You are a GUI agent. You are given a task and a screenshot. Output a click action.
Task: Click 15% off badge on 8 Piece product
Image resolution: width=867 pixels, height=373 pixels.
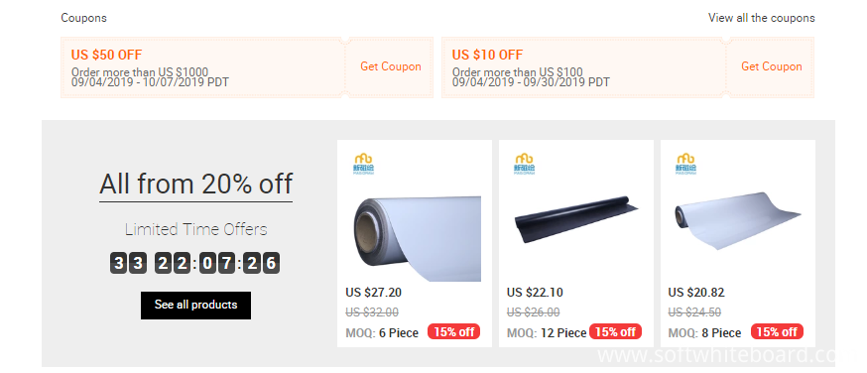tap(777, 331)
